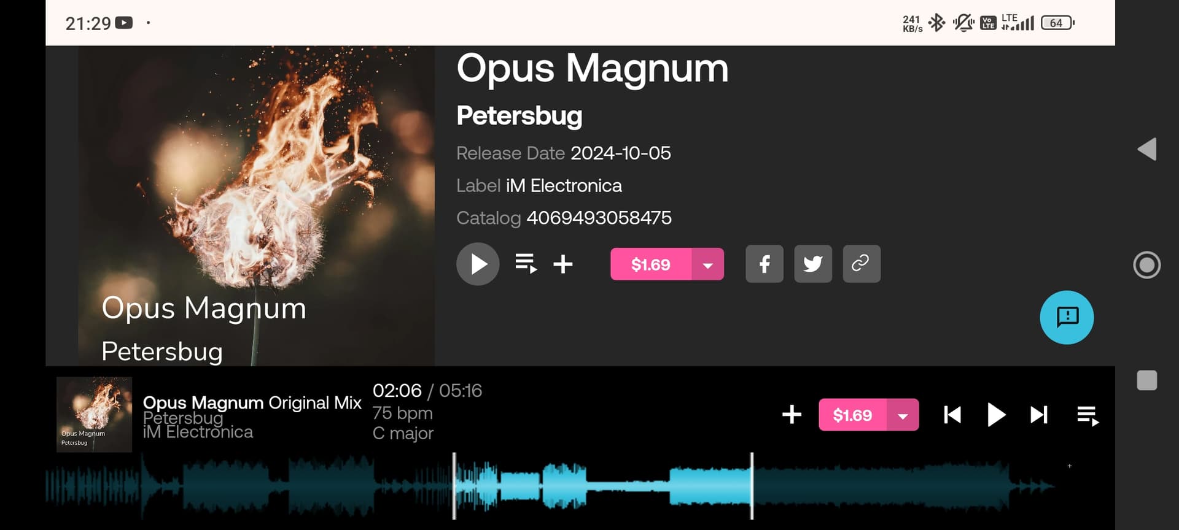Skip to previous track
The height and width of the screenshot is (530, 1179).
pyautogui.click(x=952, y=415)
